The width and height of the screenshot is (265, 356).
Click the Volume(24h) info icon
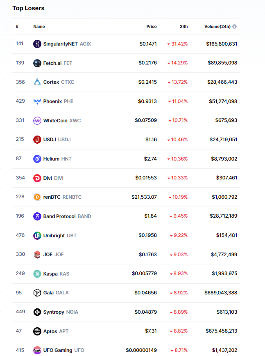click(235, 27)
